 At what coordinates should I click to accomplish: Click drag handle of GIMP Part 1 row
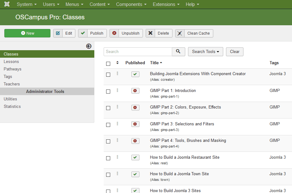[117, 90]
